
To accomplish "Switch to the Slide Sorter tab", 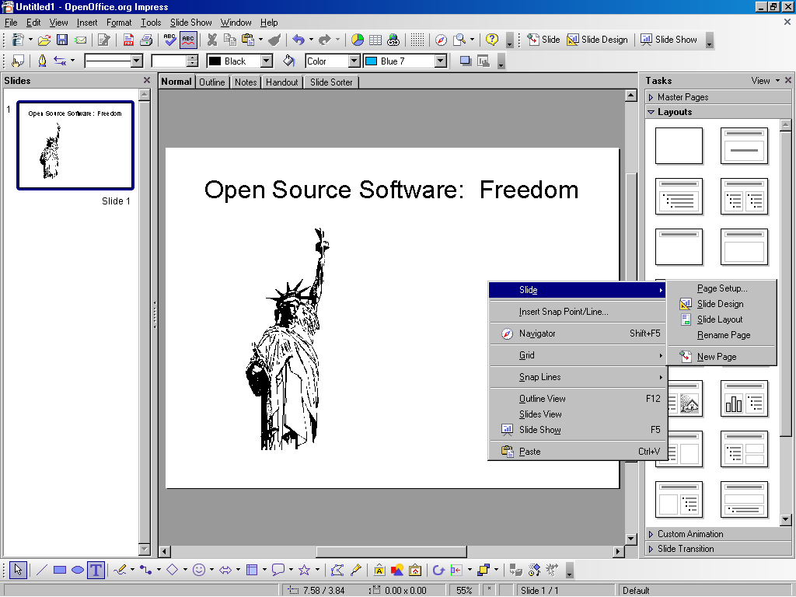I will click(331, 82).
